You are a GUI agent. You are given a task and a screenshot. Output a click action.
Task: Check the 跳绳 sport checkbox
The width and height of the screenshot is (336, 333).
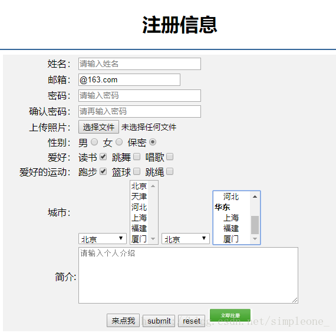pos(170,172)
